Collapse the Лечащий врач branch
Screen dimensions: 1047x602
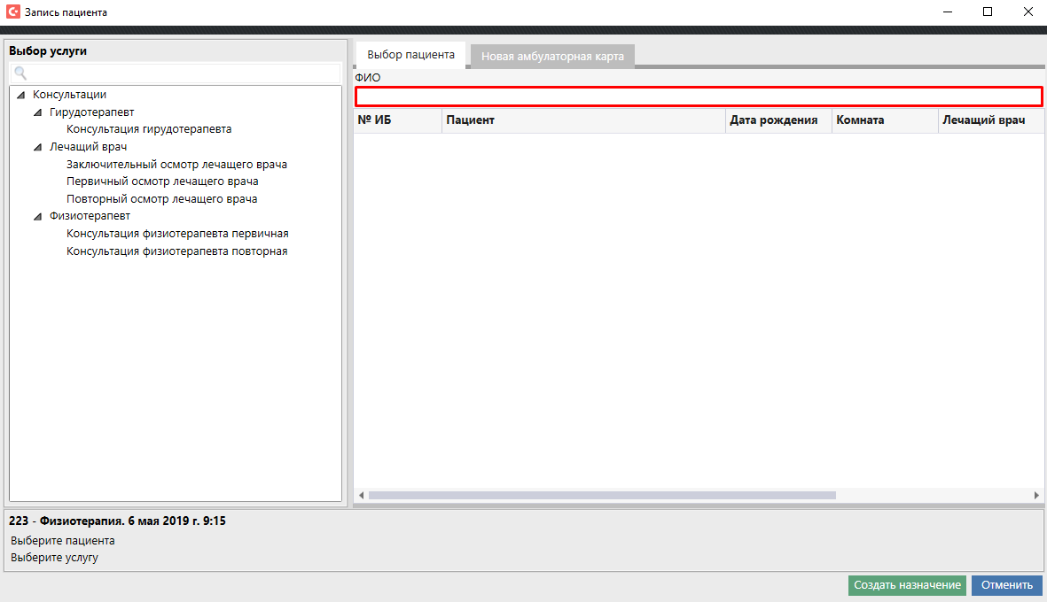[x=37, y=147]
